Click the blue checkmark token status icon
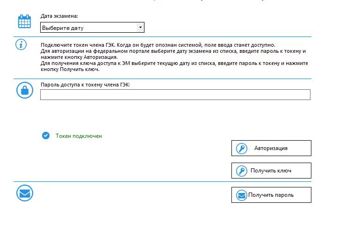This screenshot has width=353, height=236. [46, 136]
